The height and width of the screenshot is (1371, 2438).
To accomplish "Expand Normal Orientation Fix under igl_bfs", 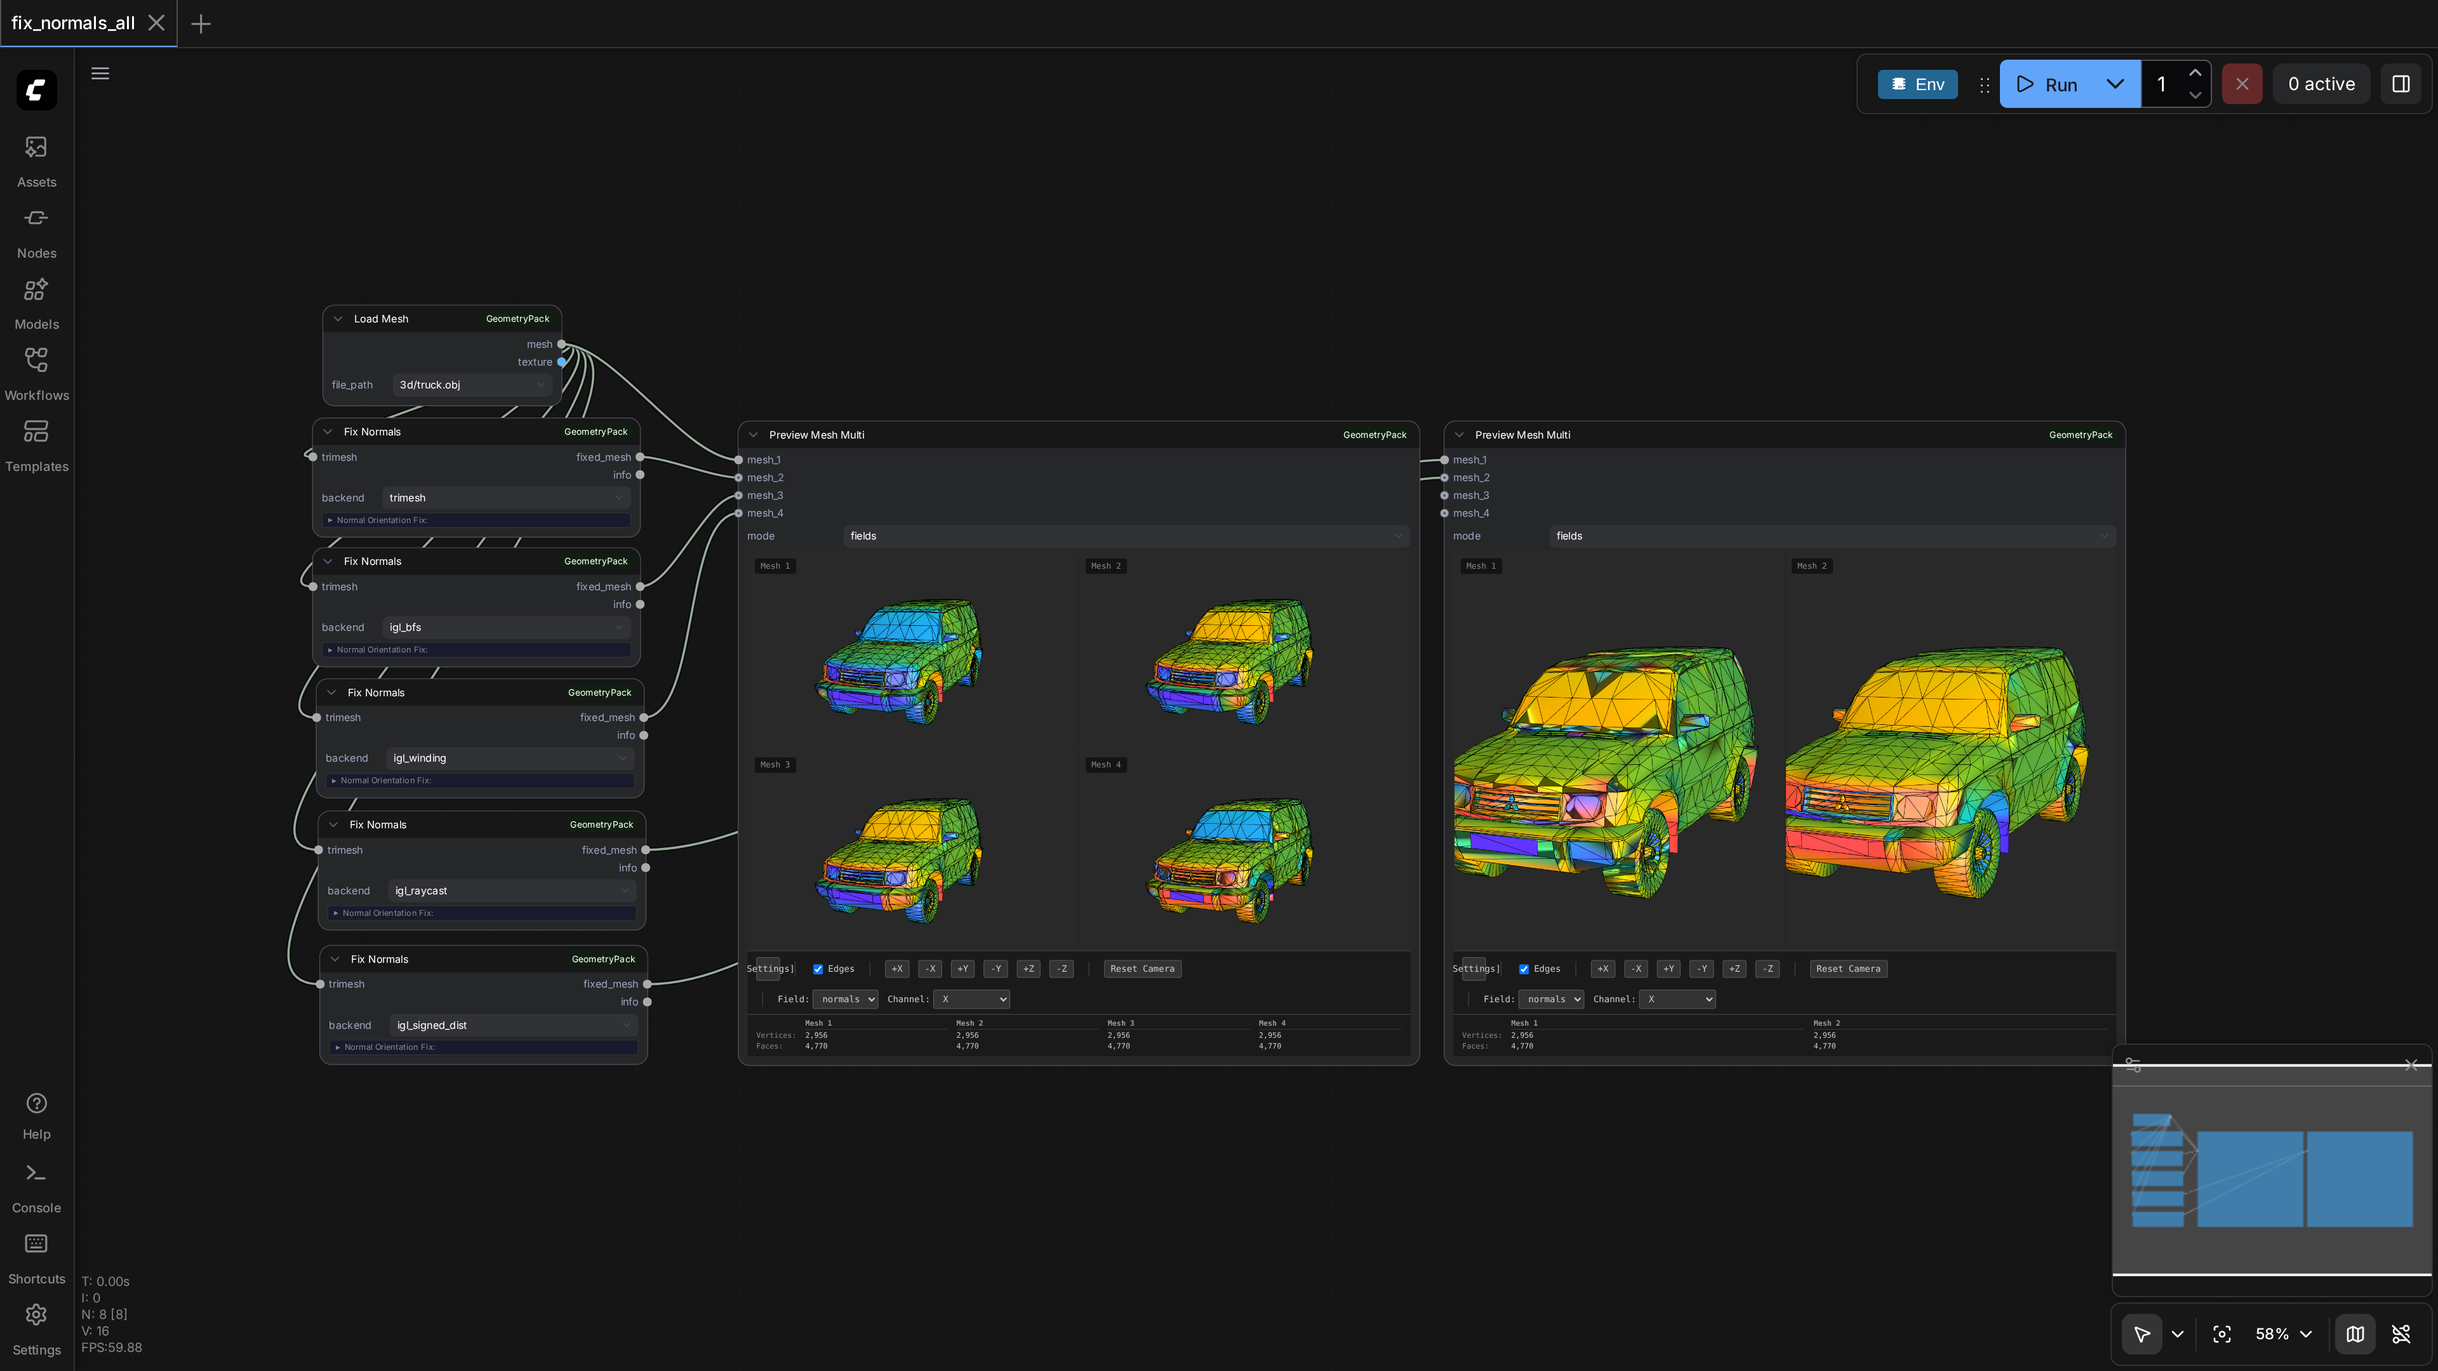I will tap(476, 650).
